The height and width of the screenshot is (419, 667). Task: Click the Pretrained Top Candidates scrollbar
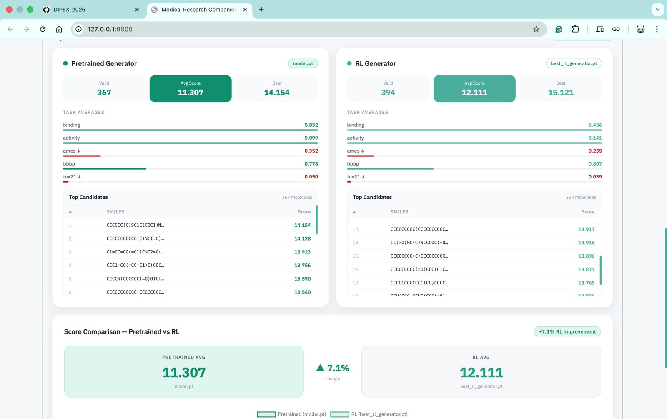click(316, 220)
